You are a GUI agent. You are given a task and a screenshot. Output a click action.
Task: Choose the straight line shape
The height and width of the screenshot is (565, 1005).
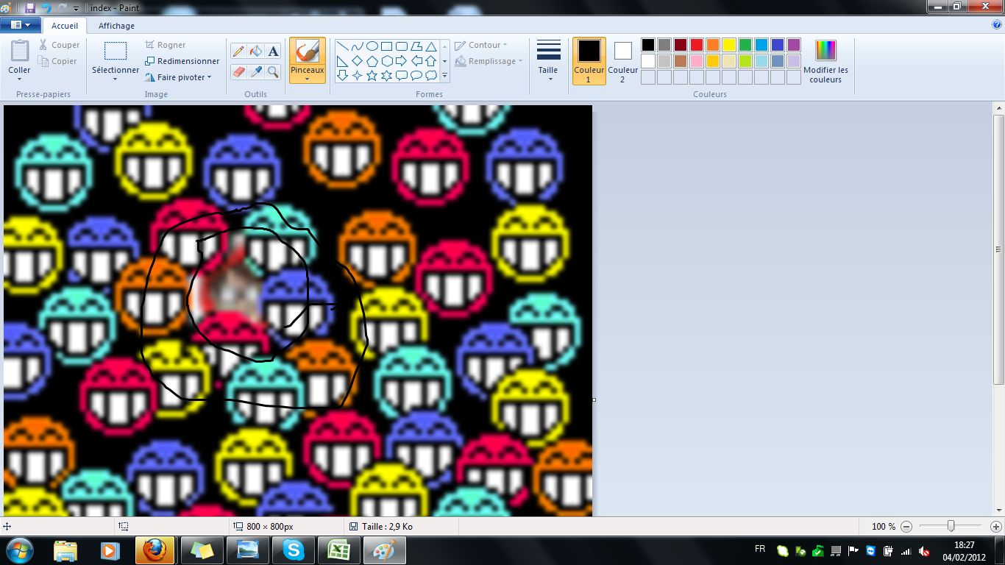click(342, 46)
